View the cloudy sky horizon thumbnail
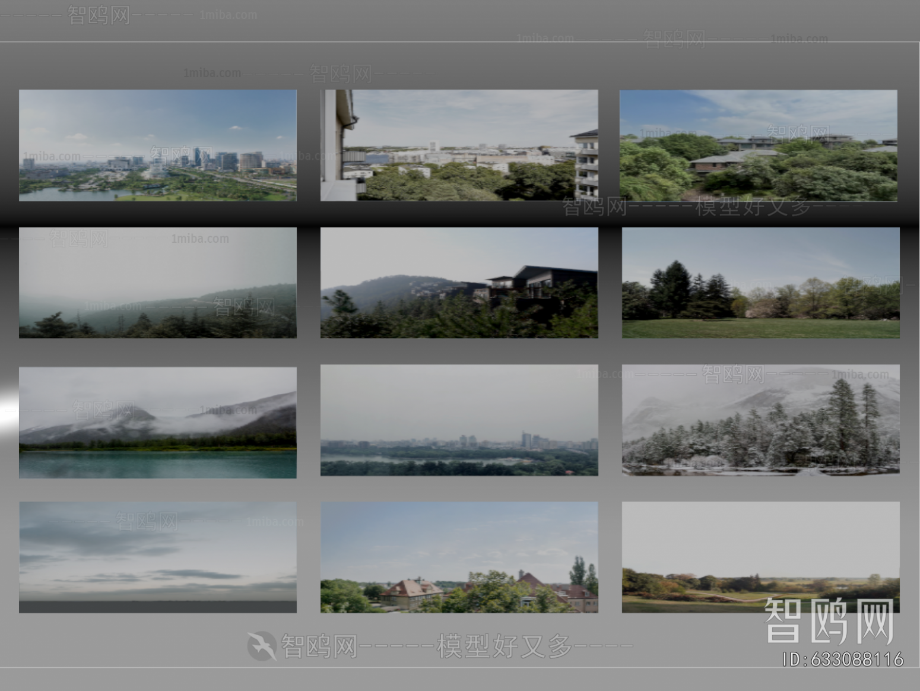 tap(157, 557)
